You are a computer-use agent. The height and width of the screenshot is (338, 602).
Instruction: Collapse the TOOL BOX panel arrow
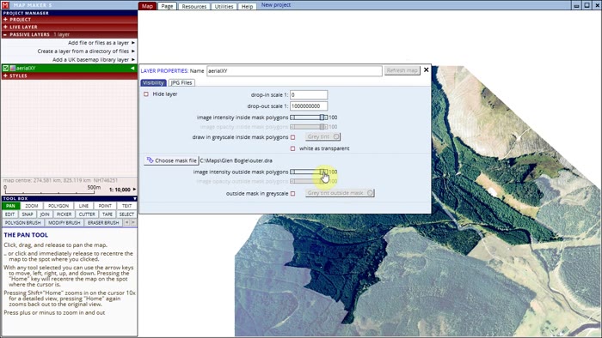coord(134,199)
